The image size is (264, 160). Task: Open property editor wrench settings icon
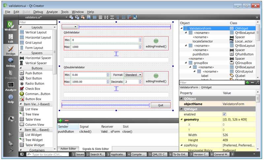pyautogui.click(x=257, y=82)
